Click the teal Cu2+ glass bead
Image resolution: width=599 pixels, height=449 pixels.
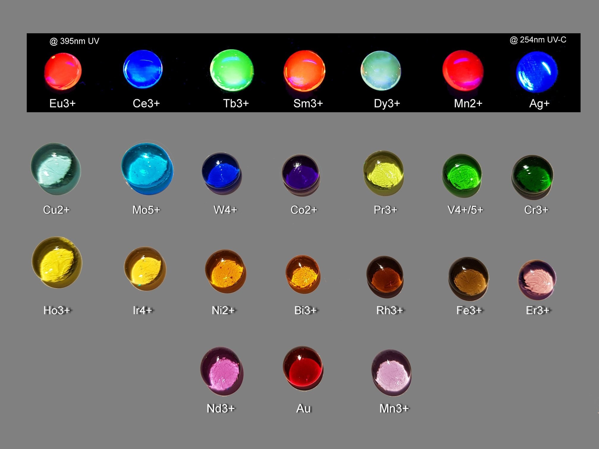point(56,169)
